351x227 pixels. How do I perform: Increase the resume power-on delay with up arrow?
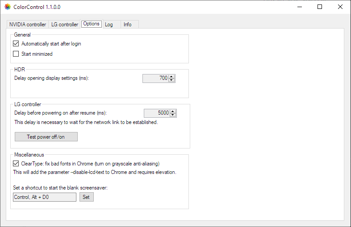173,111
